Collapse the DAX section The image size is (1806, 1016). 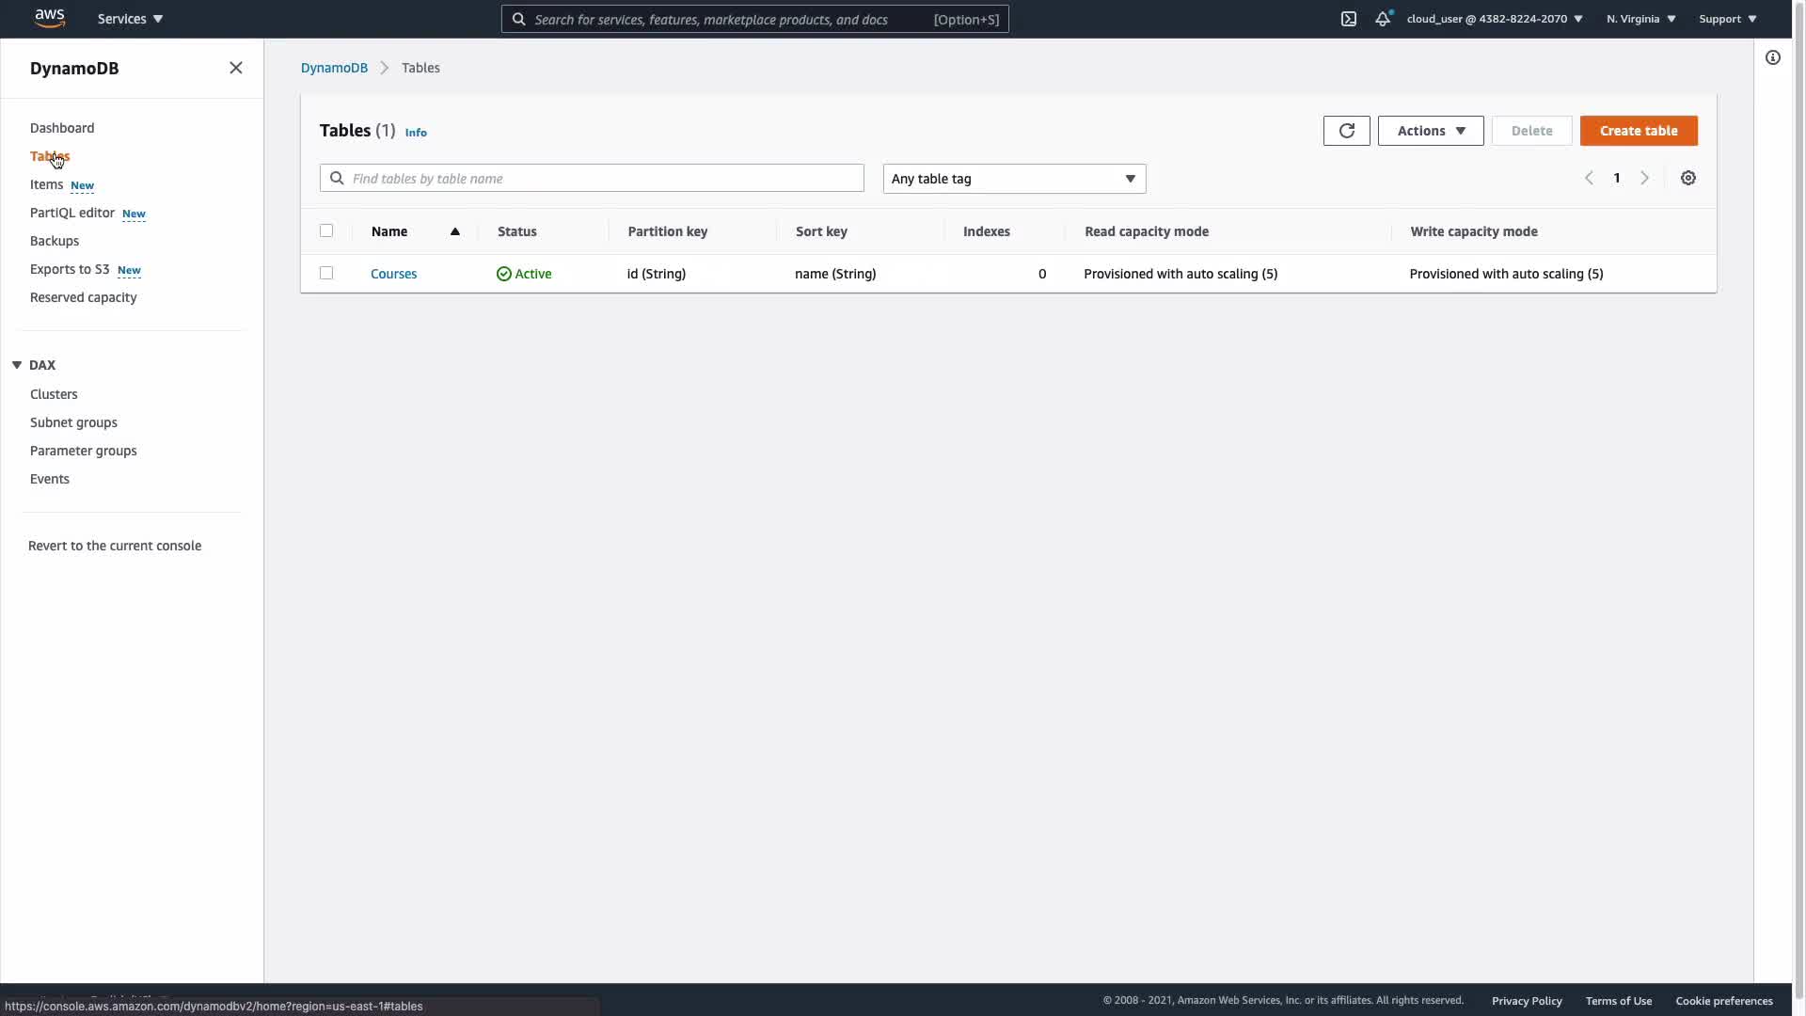(x=17, y=365)
